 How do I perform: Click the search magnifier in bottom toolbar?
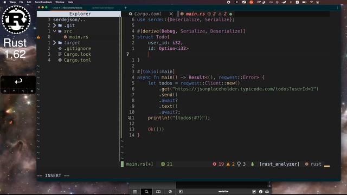pos(146,191)
